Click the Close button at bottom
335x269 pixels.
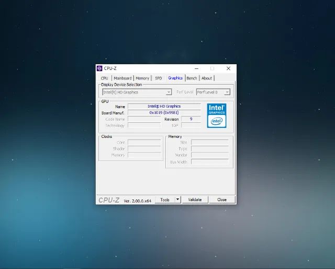[x=222, y=200]
